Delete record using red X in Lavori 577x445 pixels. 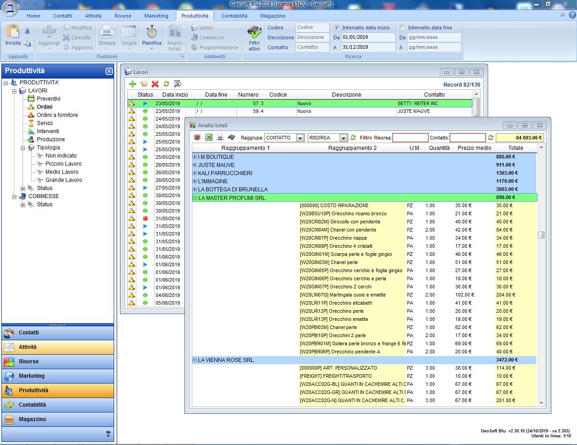pyautogui.click(x=155, y=84)
